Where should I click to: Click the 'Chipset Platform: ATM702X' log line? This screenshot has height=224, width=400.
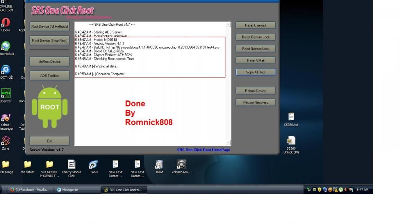(104, 55)
